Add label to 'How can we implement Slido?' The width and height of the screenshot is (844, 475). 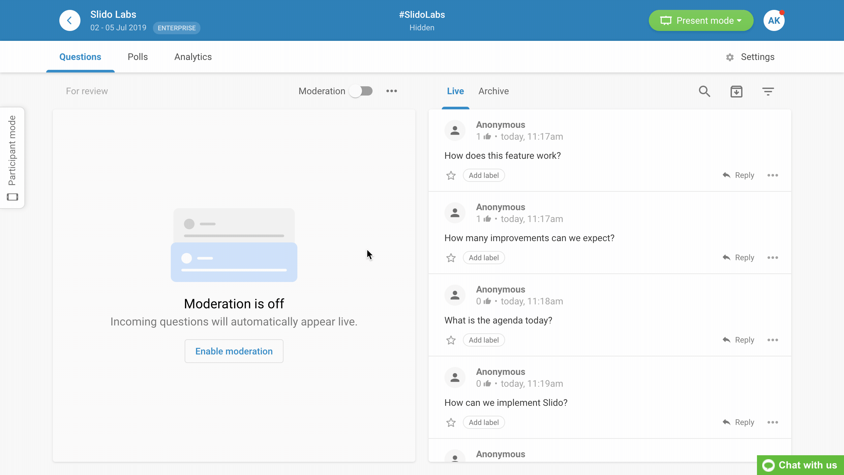point(484,422)
